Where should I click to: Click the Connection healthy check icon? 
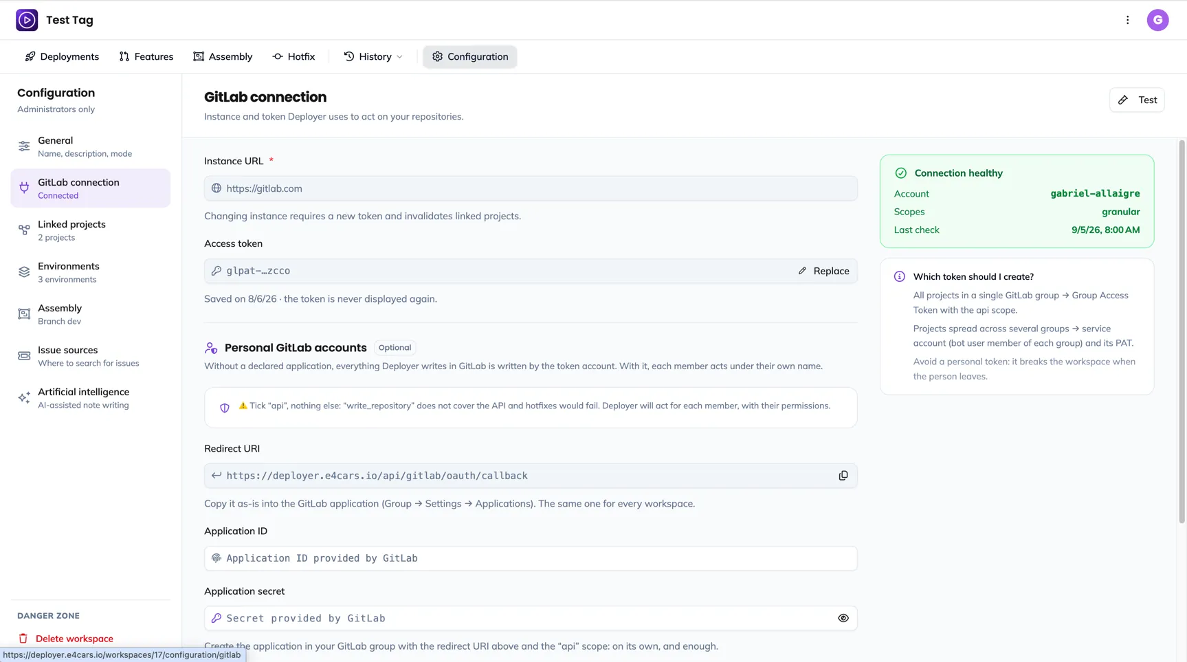point(900,173)
